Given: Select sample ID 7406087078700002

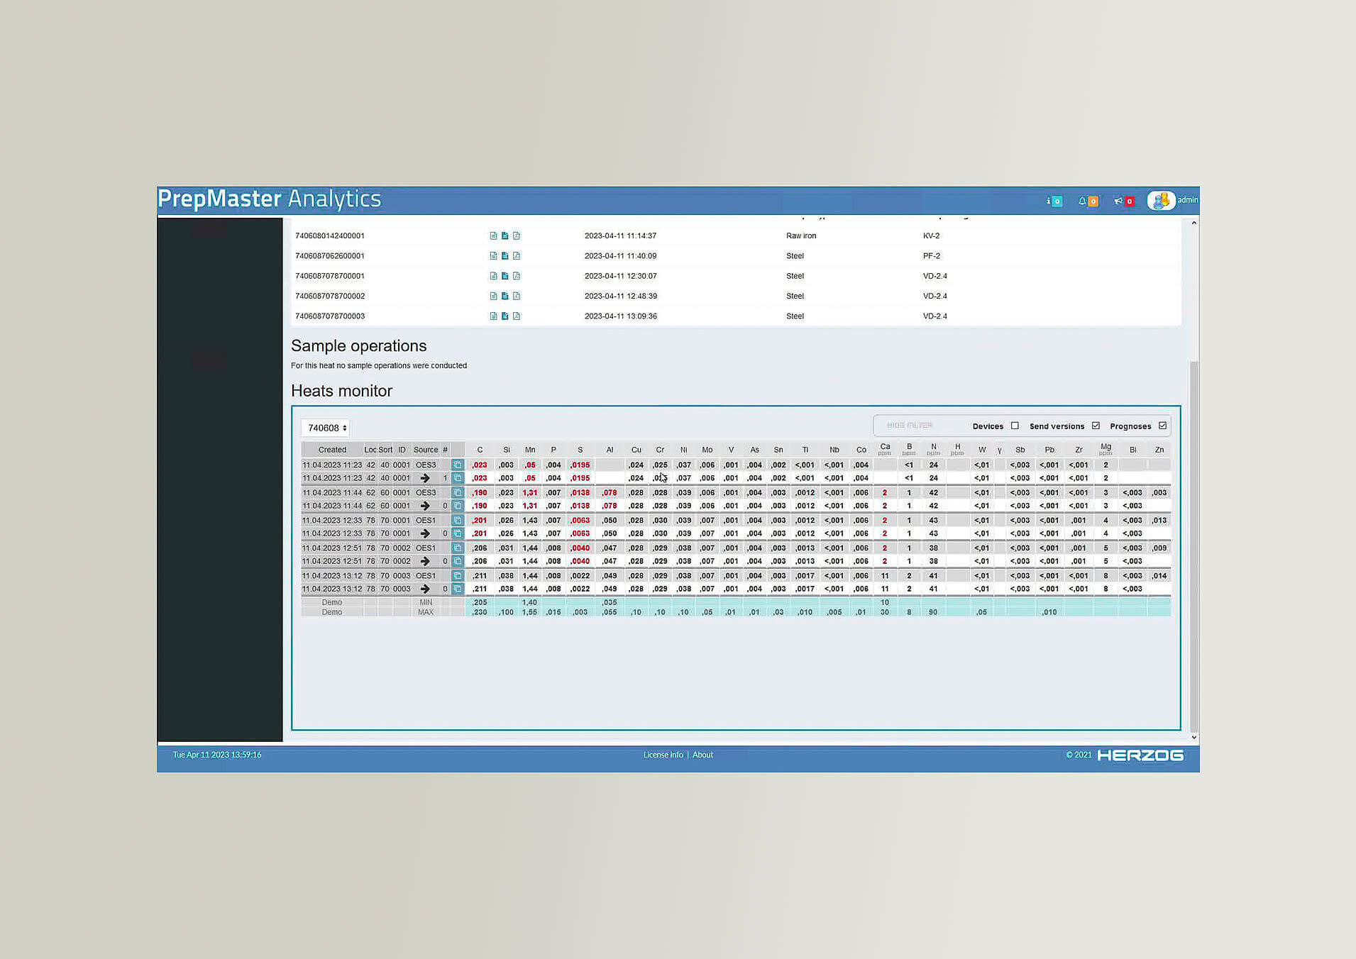Looking at the screenshot, I should (x=330, y=296).
